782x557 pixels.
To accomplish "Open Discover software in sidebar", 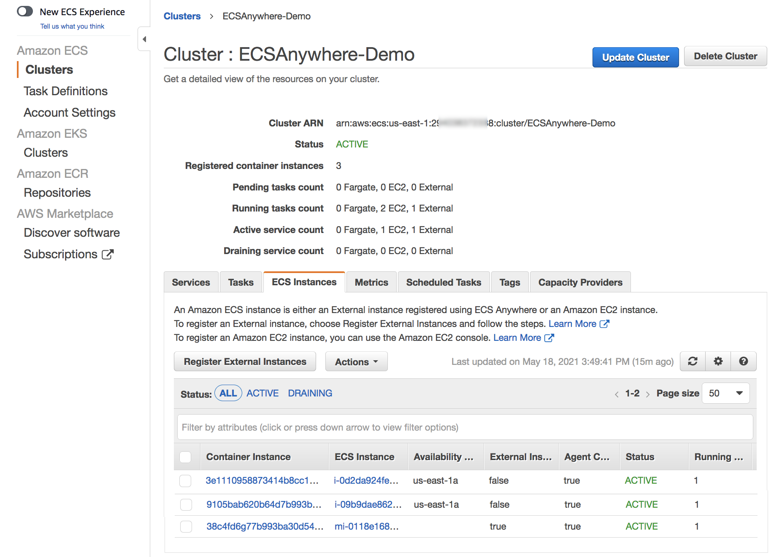I will click(72, 233).
